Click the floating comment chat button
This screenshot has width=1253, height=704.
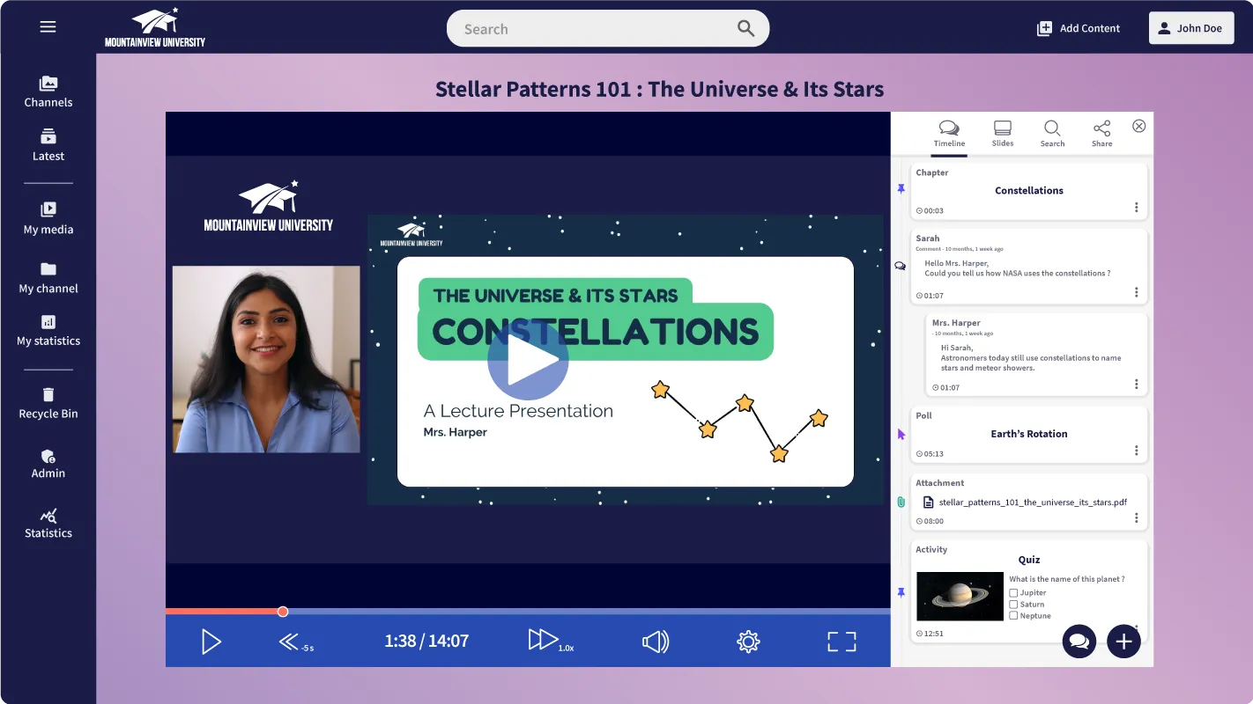click(x=1079, y=642)
